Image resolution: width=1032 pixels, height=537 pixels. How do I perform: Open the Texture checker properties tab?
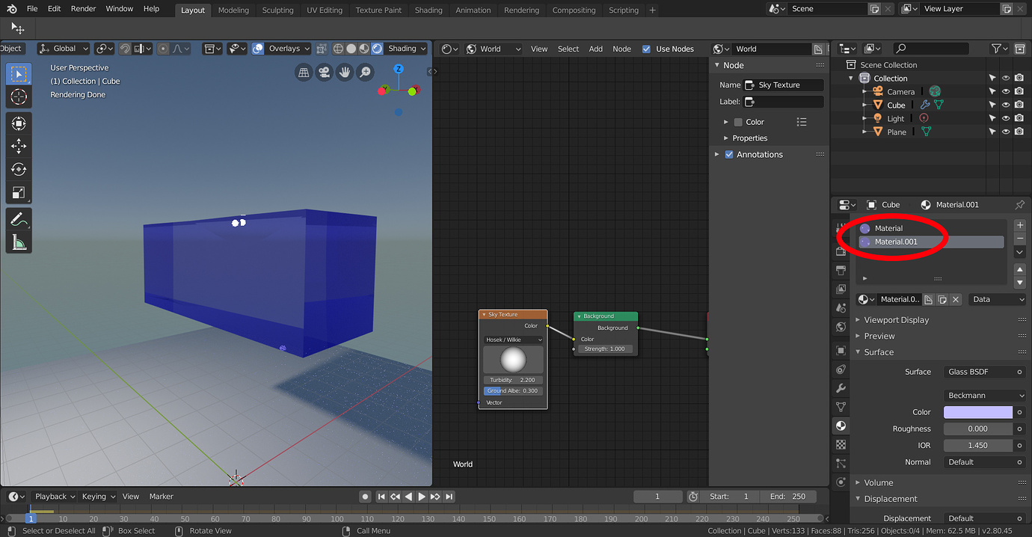[841, 444]
